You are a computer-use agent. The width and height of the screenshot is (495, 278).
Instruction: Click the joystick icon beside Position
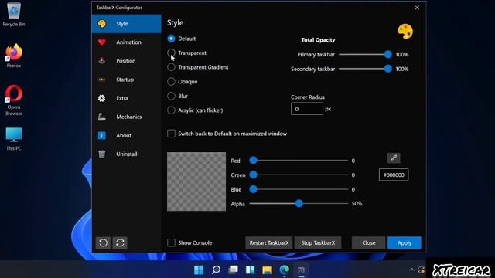click(x=101, y=61)
